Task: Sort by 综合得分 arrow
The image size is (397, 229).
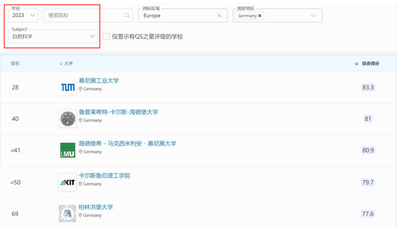Action: [x=356, y=63]
